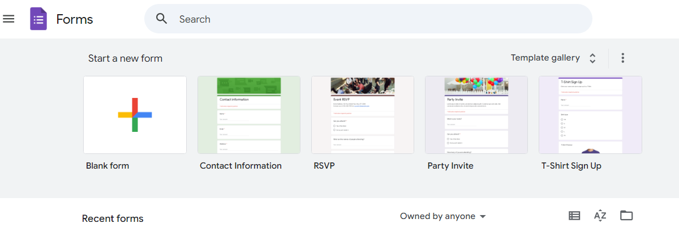Click the Forms title text
The image size is (679, 236).
[x=75, y=19]
